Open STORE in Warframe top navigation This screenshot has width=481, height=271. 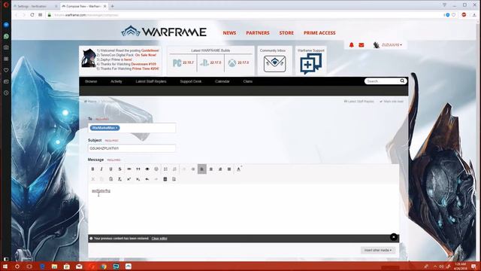[286, 33]
